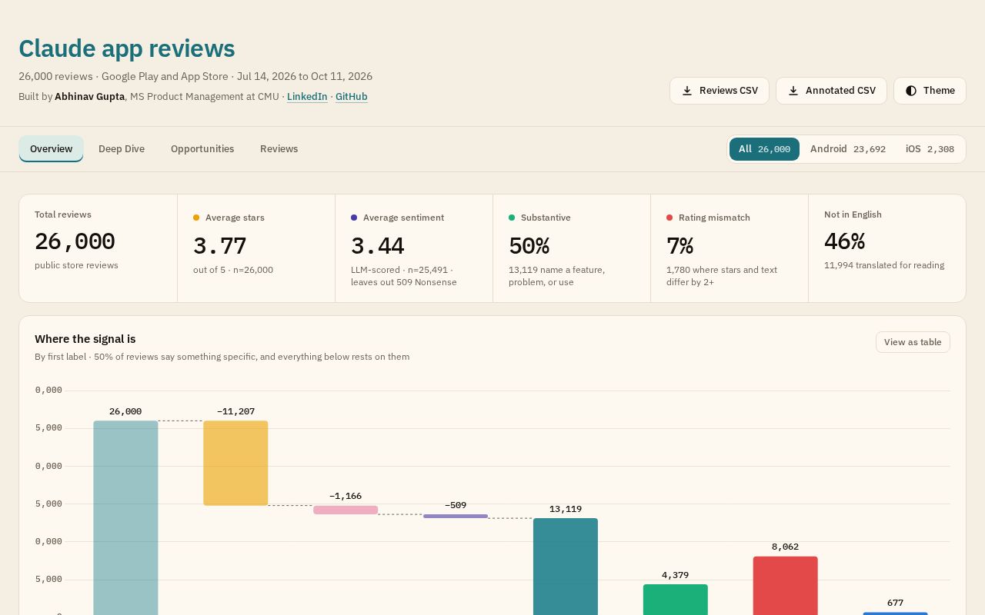Click the public store reviews caption
This screenshot has width=985, height=615.
coord(76,265)
